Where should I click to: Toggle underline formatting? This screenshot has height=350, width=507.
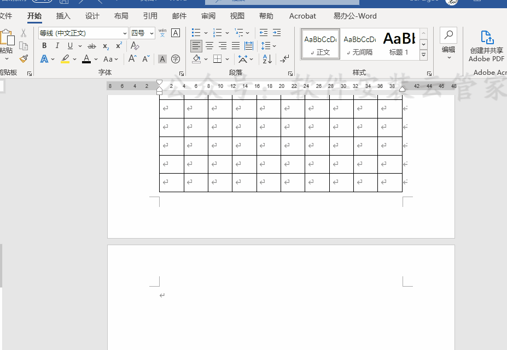70,46
